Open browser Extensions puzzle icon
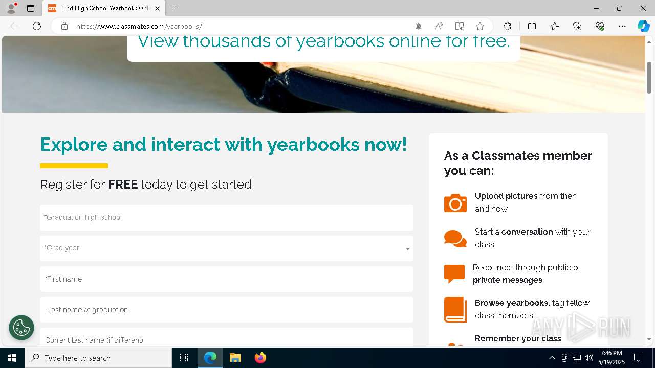Image resolution: width=655 pixels, height=368 pixels. coord(507,26)
